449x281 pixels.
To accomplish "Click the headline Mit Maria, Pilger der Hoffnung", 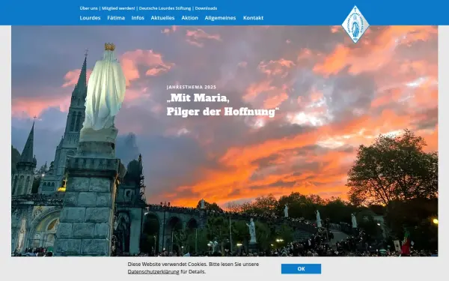I will (x=222, y=105).
